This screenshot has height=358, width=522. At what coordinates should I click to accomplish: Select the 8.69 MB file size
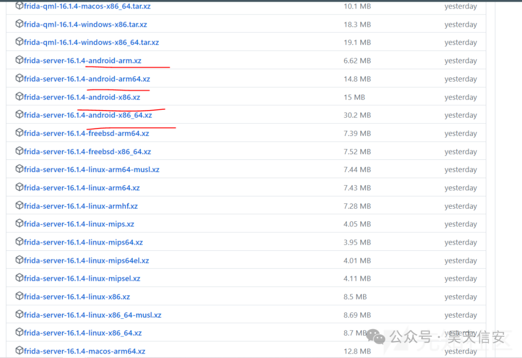(x=357, y=315)
